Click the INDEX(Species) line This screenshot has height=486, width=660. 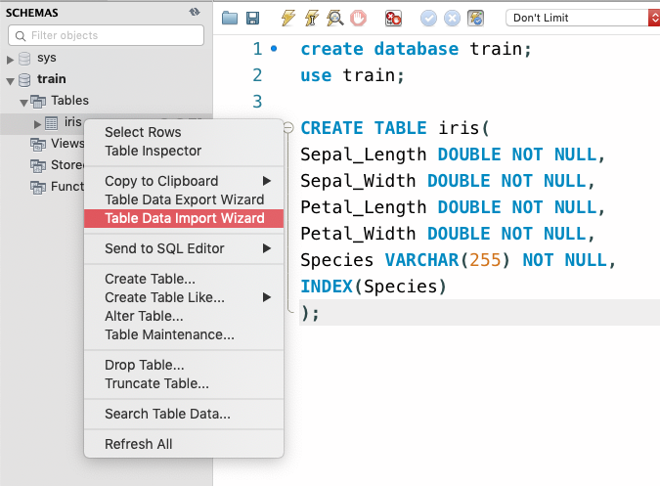[373, 287]
